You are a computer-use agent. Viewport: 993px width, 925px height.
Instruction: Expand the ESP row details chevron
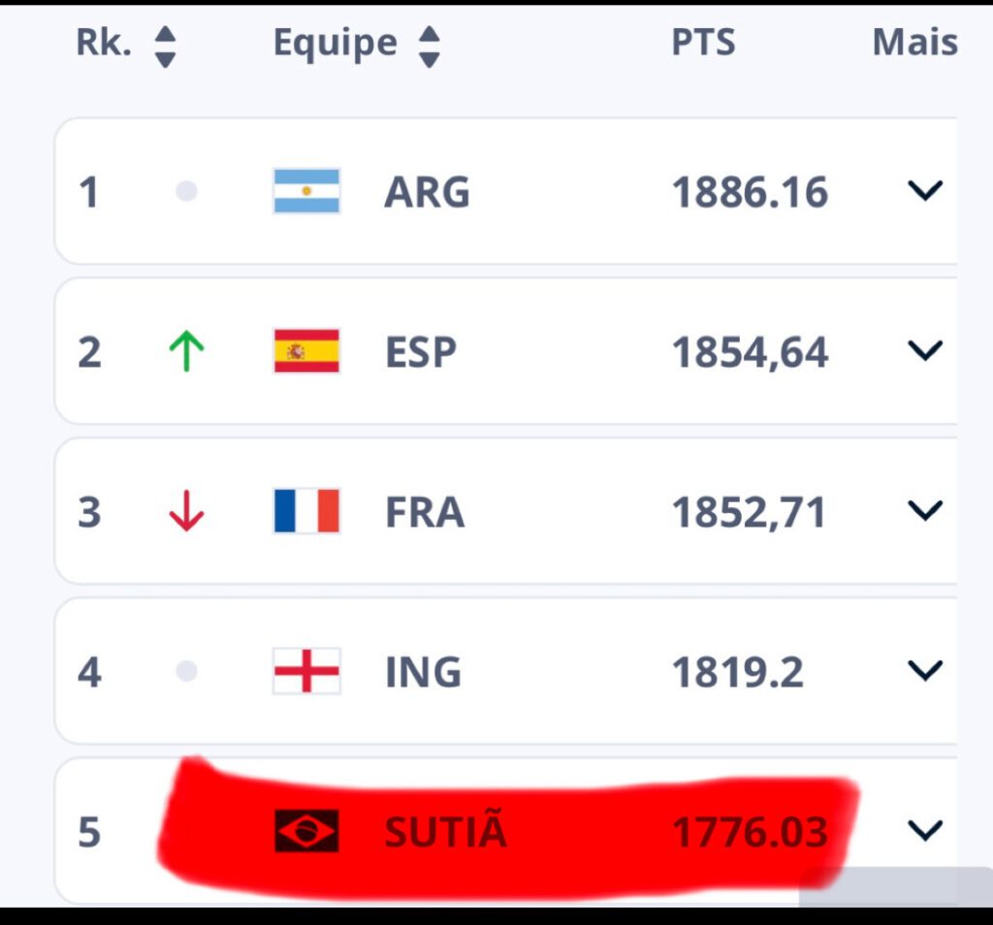click(925, 350)
